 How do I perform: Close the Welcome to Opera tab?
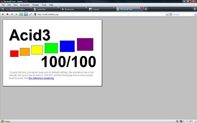(31, 8)
